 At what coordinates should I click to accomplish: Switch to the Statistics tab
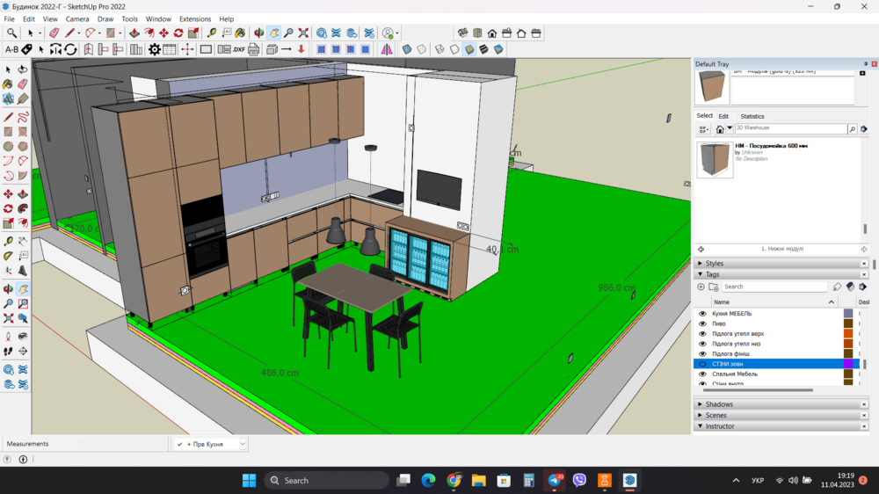tap(752, 116)
